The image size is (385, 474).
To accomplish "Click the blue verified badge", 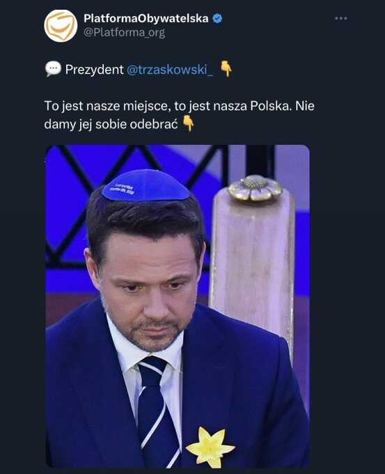I will pos(217,18).
